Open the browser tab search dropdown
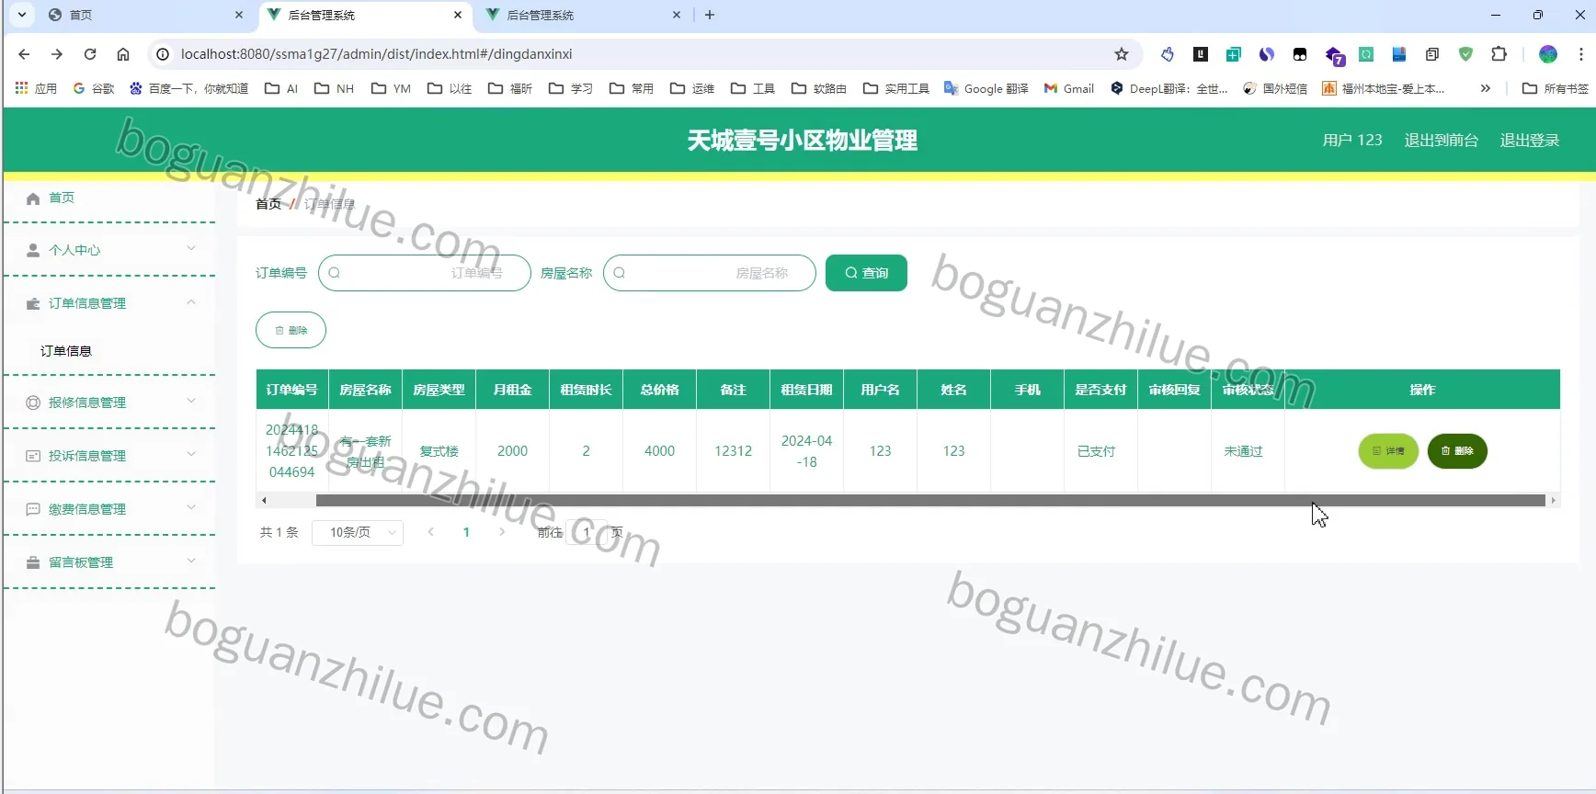 (x=21, y=15)
